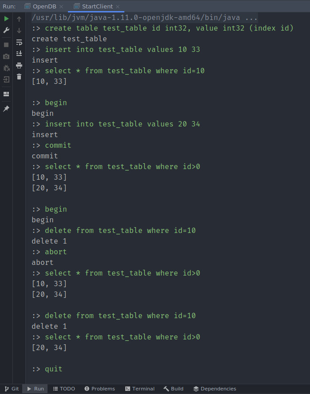Click the green Rerun button

click(x=6, y=19)
